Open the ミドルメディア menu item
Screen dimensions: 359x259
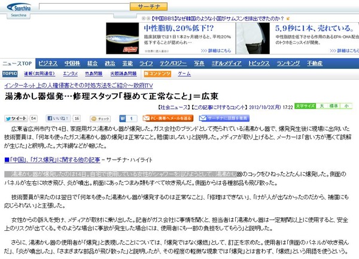pyautogui.click(x=226, y=63)
